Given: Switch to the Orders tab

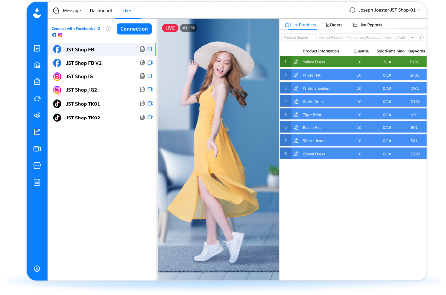Looking at the screenshot, I should (x=334, y=25).
